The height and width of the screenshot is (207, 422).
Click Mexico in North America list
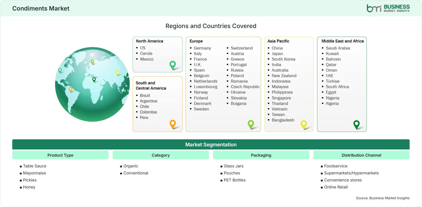click(x=147, y=59)
